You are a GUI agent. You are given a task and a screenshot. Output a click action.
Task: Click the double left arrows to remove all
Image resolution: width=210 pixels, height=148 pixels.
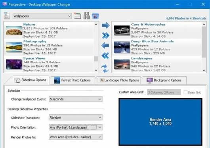tap(105, 55)
